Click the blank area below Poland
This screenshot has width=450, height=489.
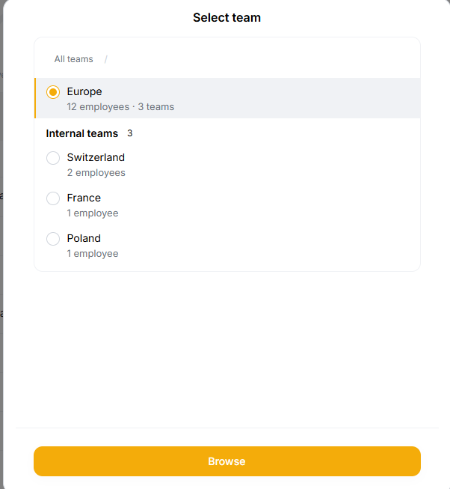coord(226,344)
